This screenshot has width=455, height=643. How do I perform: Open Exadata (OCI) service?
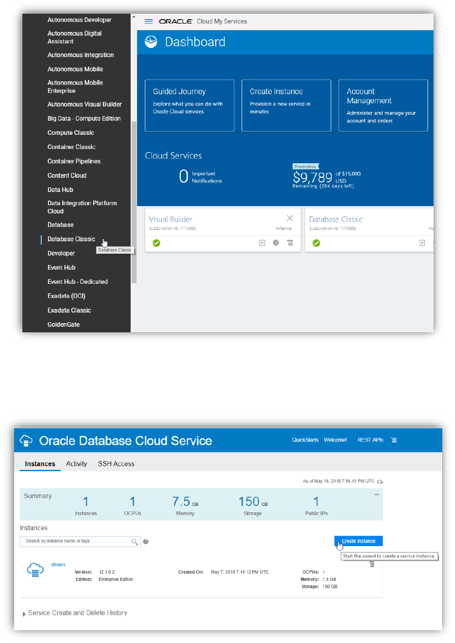point(66,296)
